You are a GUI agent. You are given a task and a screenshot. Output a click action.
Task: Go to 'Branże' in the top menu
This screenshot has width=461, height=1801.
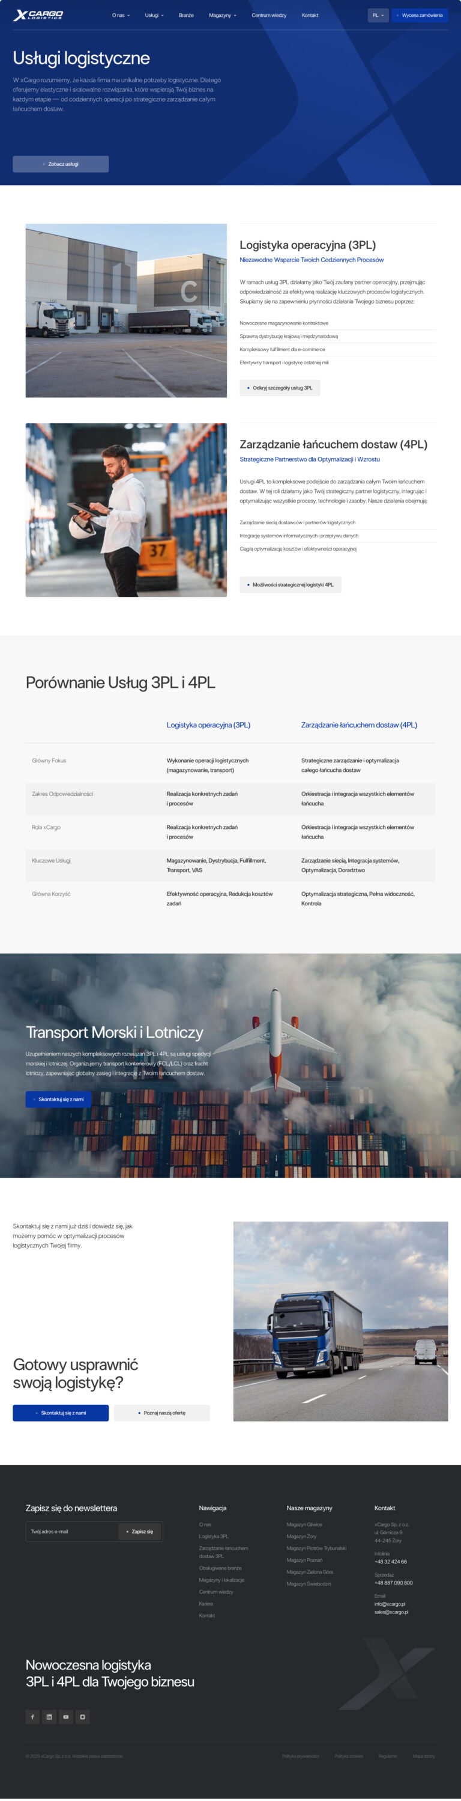(x=186, y=16)
